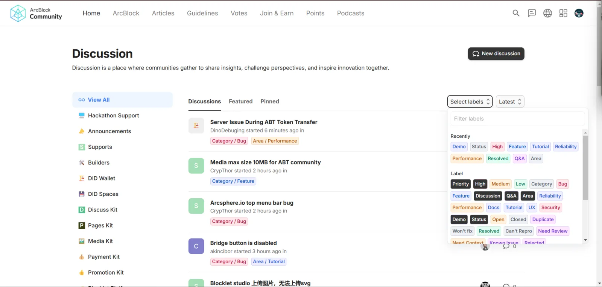The width and height of the screenshot is (602, 287).
Task: Click 'Category / Bug' tag on Arcsphere.io discussion
Action: pyautogui.click(x=229, y=222)
